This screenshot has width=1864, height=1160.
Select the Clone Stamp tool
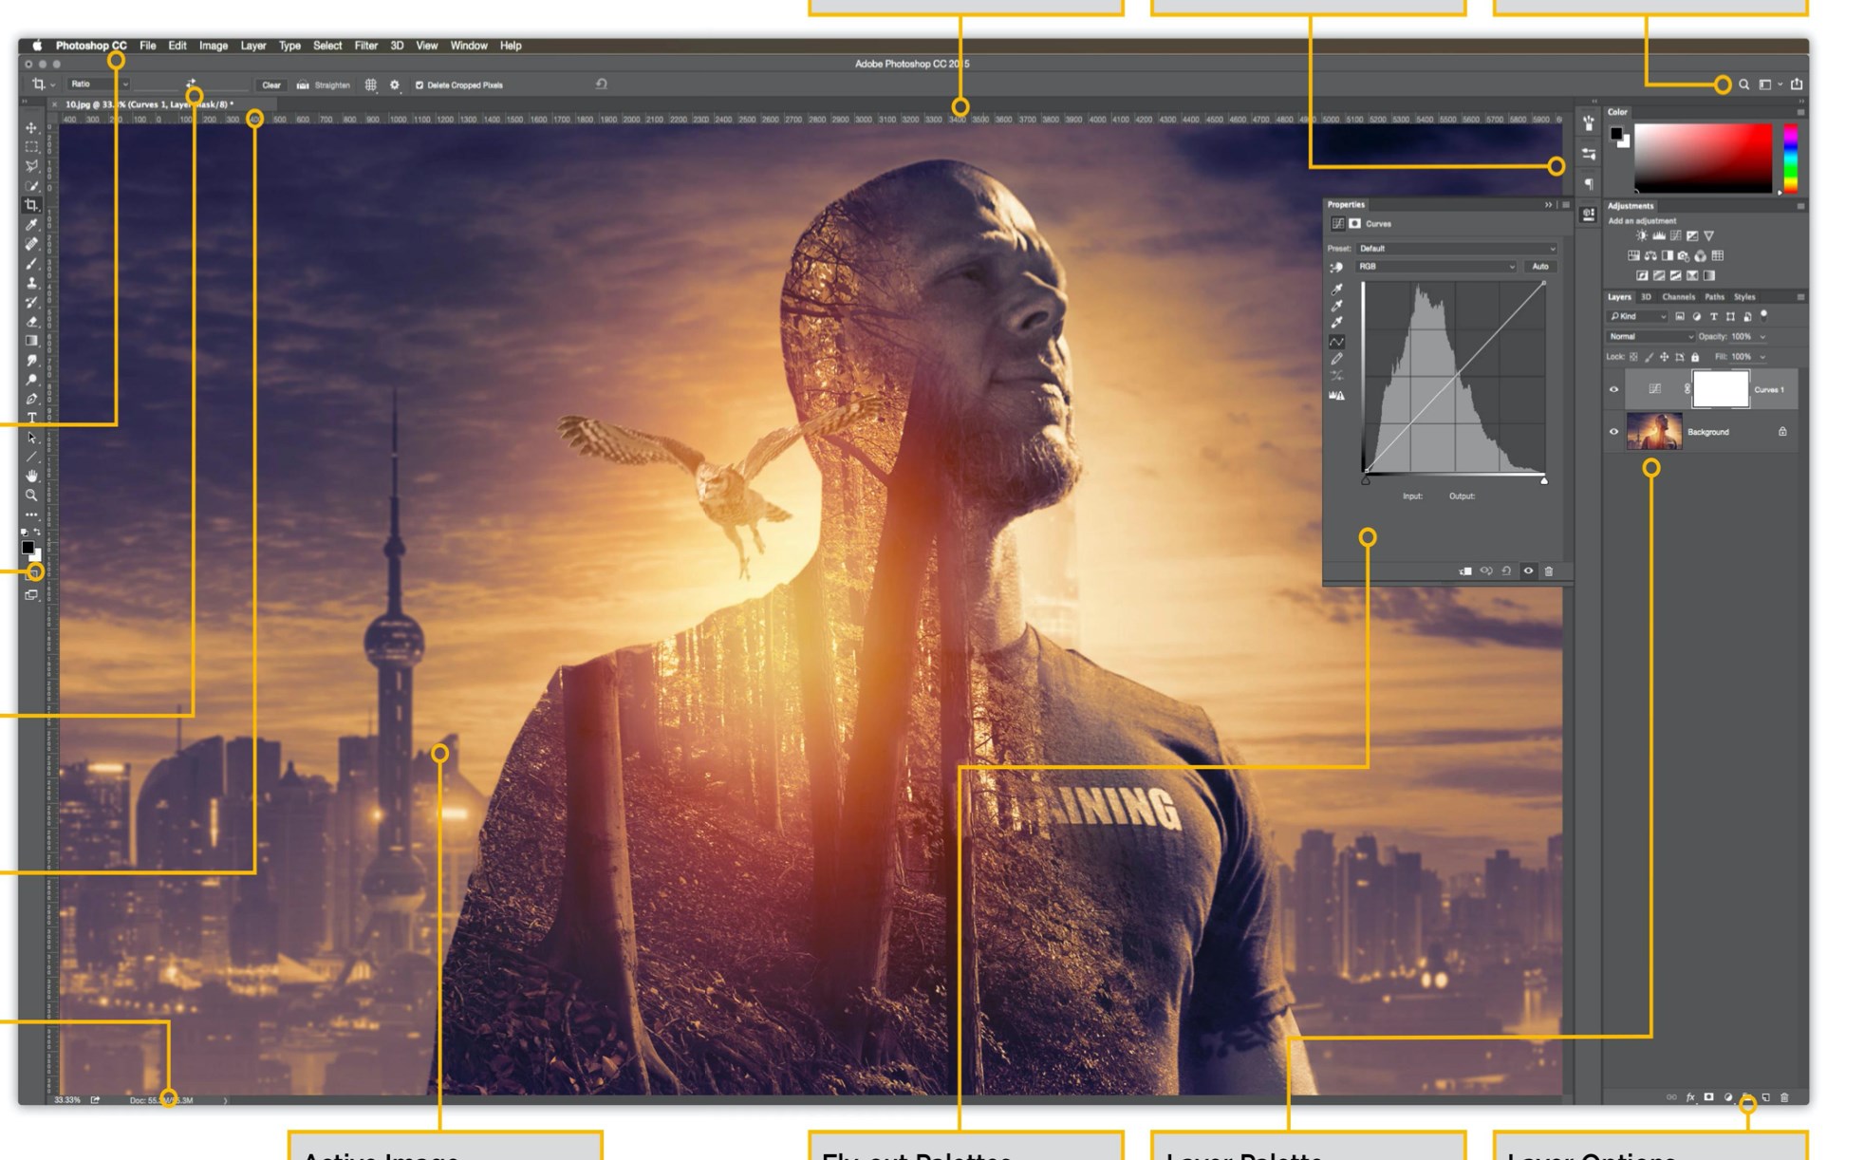click(31, 283)
